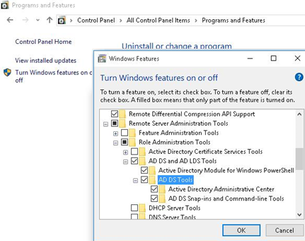Select the Role Administration Tools label
Image resolution: width=305 pixels, height=241 pixels.
click(174, 142)
